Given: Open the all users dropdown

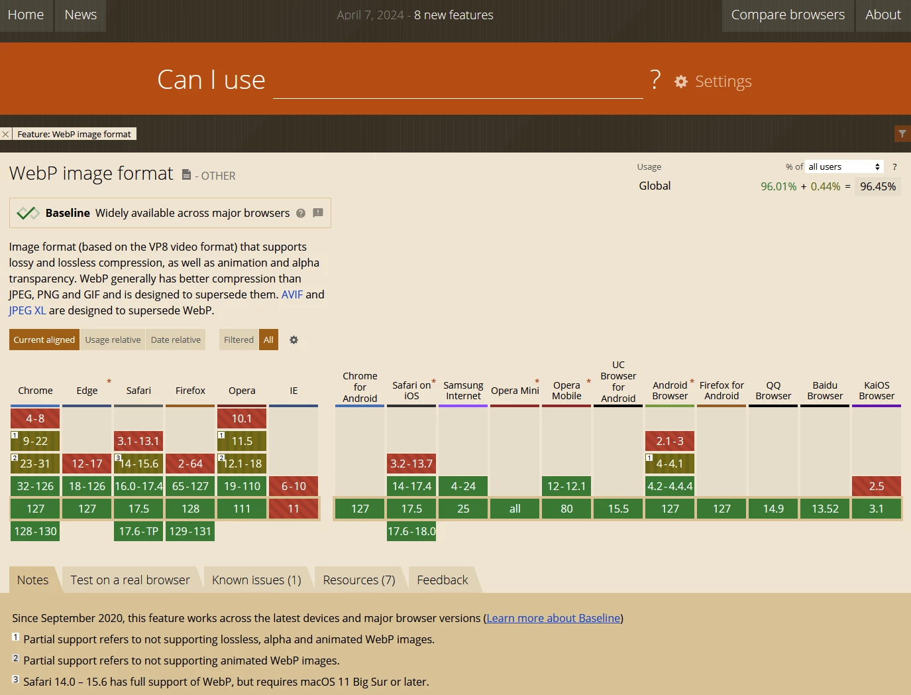Looking at the screenshot, I should pyautogui.click(x=845, y=167).
